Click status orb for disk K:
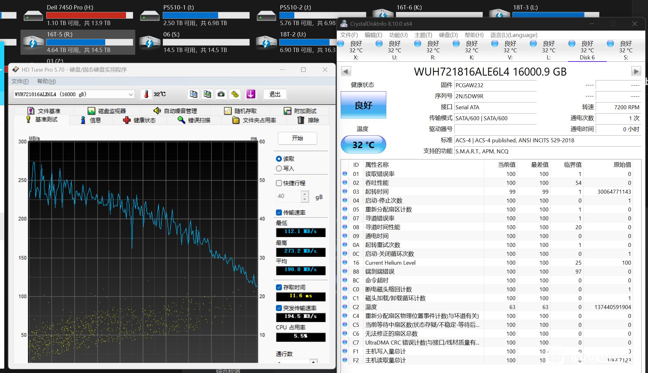This screenshot has height=373, width=648. coord(456,44)
